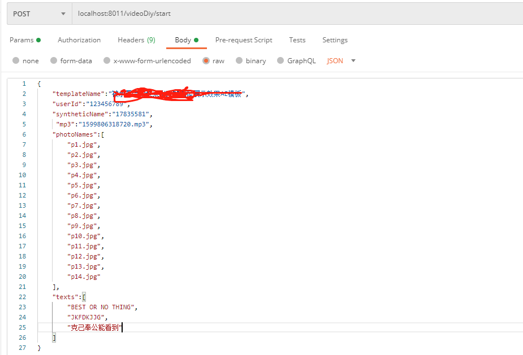Image resolution: width=523 pixels, height=355 pixels.
Task: Click the "texts" key on line 22
Action: pos(66,297)
